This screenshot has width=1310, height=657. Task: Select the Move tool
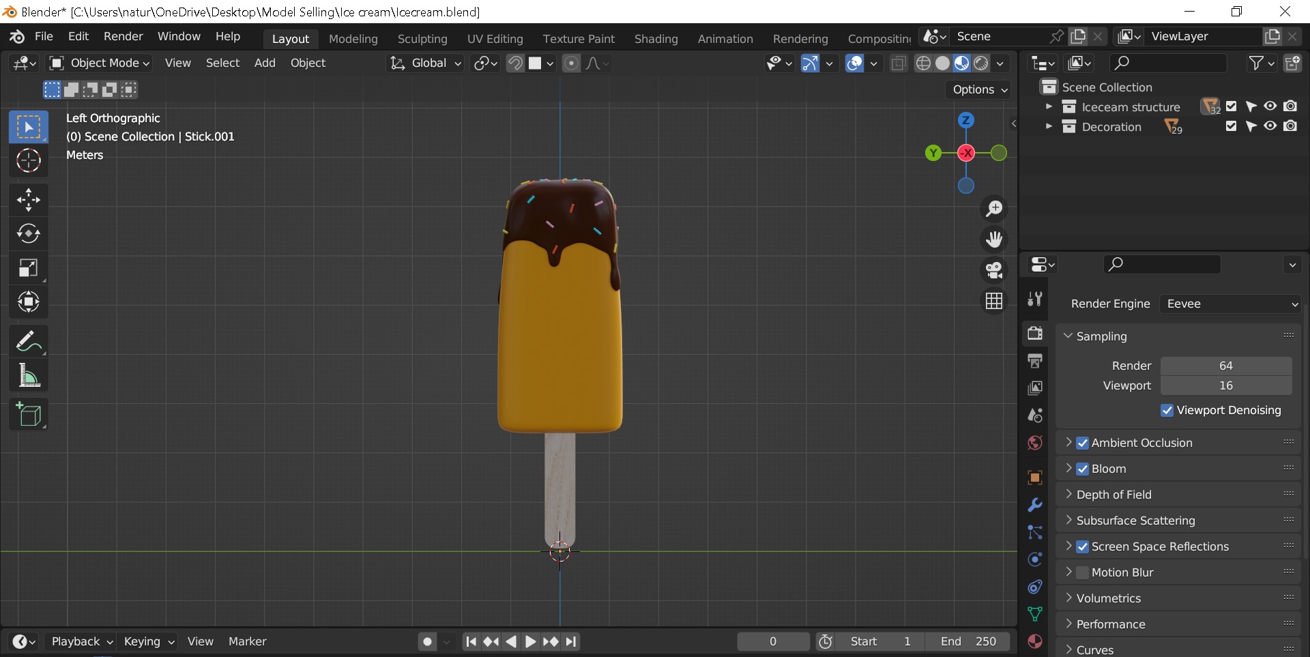tap(29, 200)
